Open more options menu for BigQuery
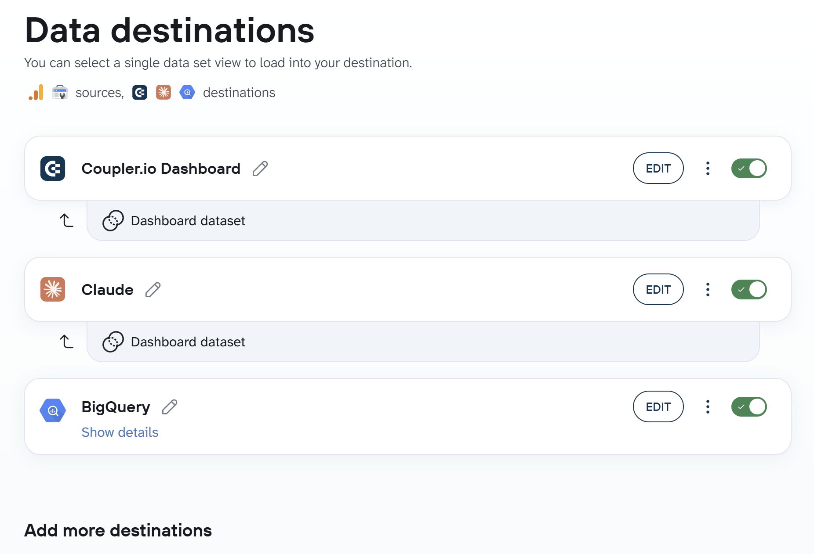Viewport: 814px width, 554px height. pyautogui.click(x=708, y=407)
